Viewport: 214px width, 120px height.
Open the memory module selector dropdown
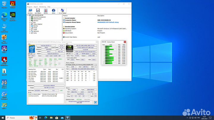click(x=82, y=64)
